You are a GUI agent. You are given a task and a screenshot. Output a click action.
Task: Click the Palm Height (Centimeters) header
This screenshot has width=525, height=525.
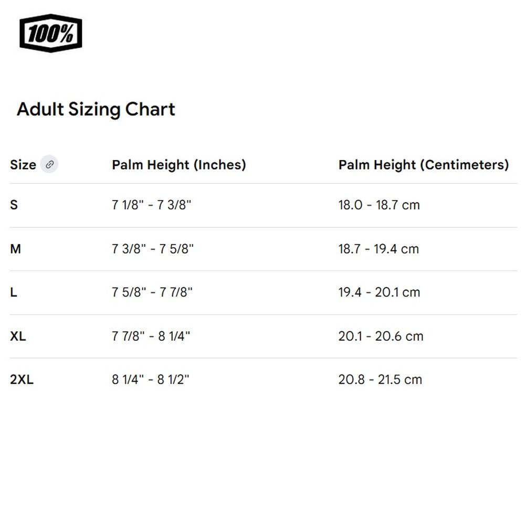click(x=424, y=165)
